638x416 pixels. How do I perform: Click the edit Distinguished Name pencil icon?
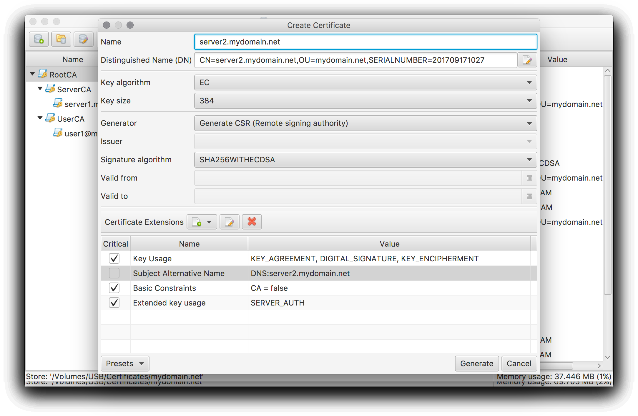527,60
